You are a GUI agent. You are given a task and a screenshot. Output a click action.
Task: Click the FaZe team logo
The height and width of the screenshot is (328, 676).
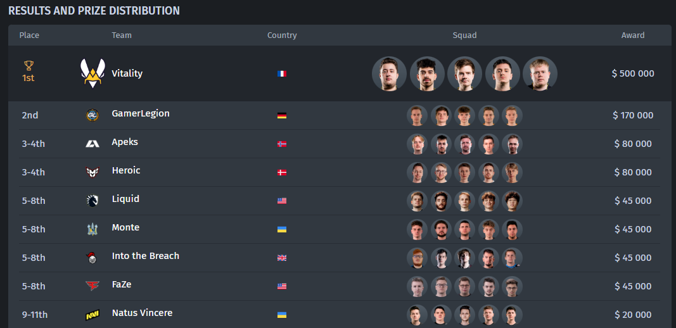coord(92,286)
